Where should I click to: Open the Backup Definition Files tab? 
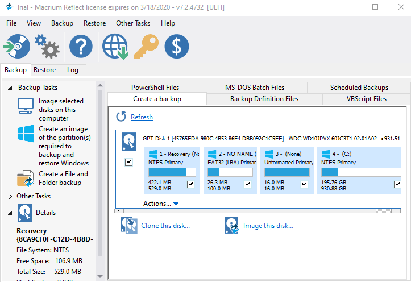click(264, 99)
